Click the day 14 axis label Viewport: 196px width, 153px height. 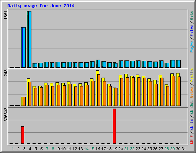(x=86, y=149)
